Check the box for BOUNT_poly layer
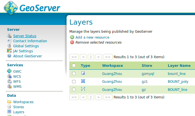 tap(74, 82)
